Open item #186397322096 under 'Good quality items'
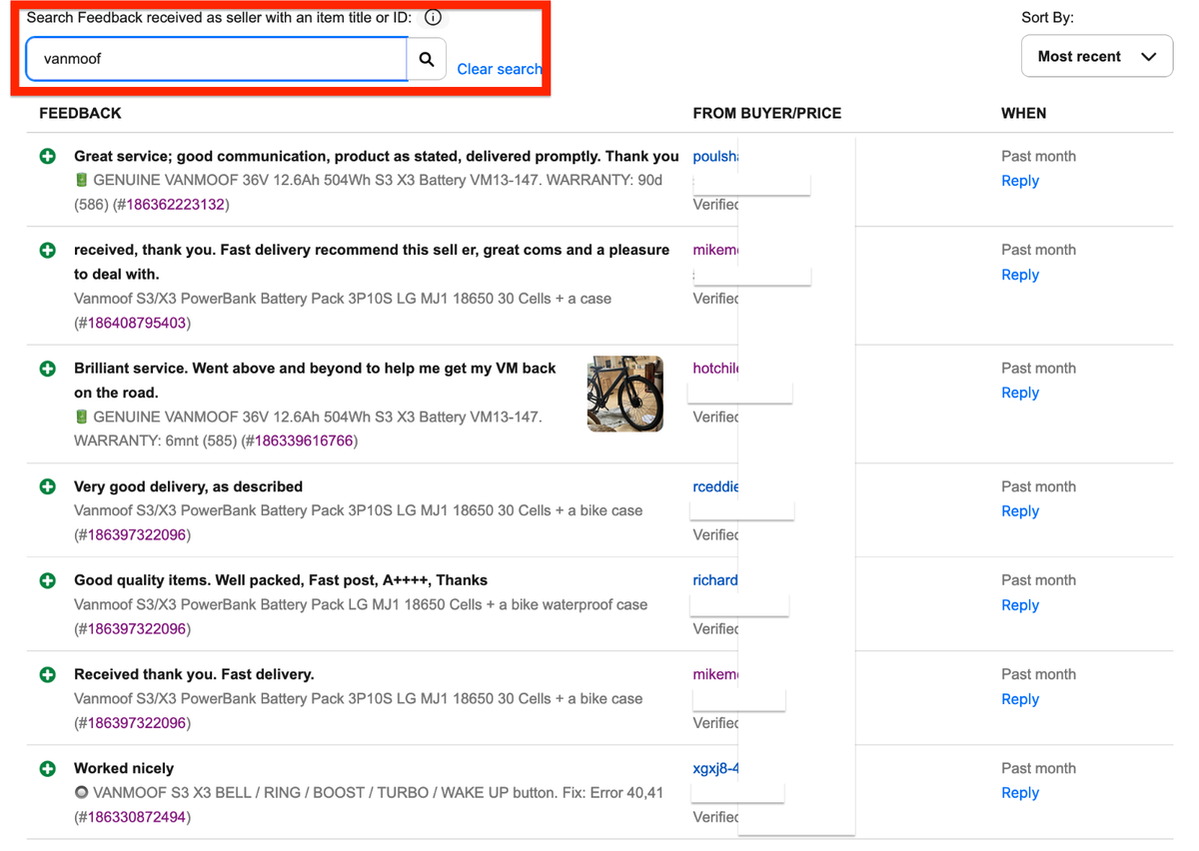Image resolution: width=1199 pixels, height=851 pixels. coord(135,628)
